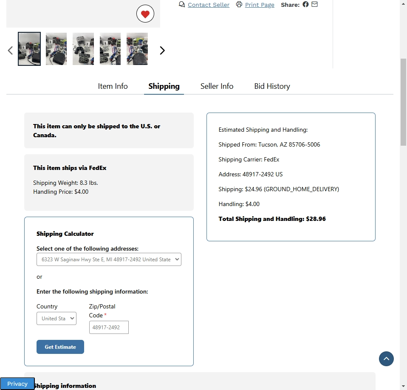
Task: Click the Get Estimate button
Action: [60, 347]
